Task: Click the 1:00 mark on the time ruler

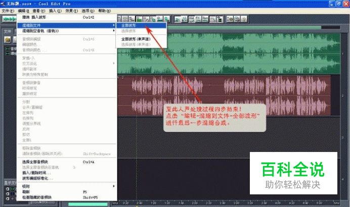Action: pyautogui.click(x=153, y=203)
